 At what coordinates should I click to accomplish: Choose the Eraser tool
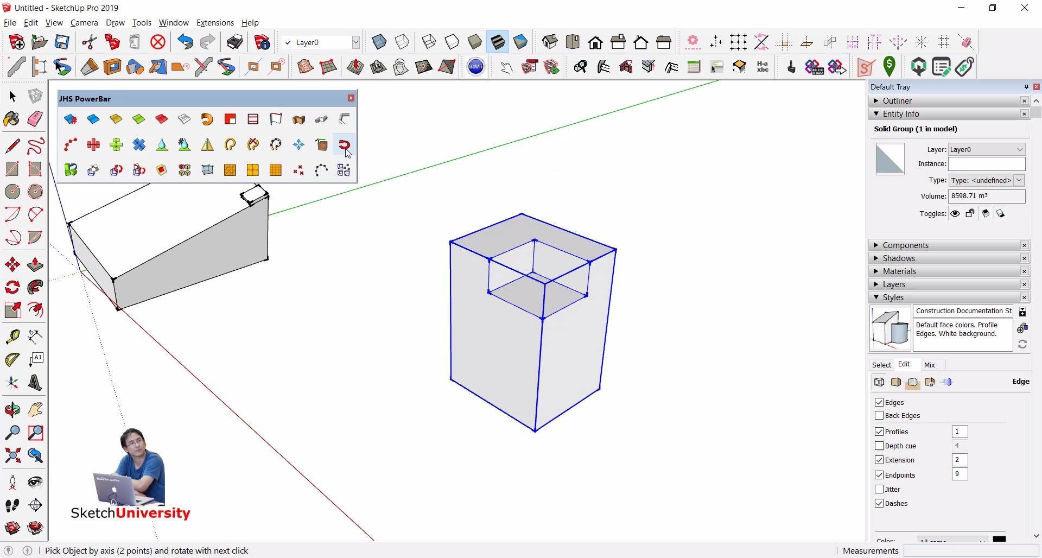pos(35,119)
